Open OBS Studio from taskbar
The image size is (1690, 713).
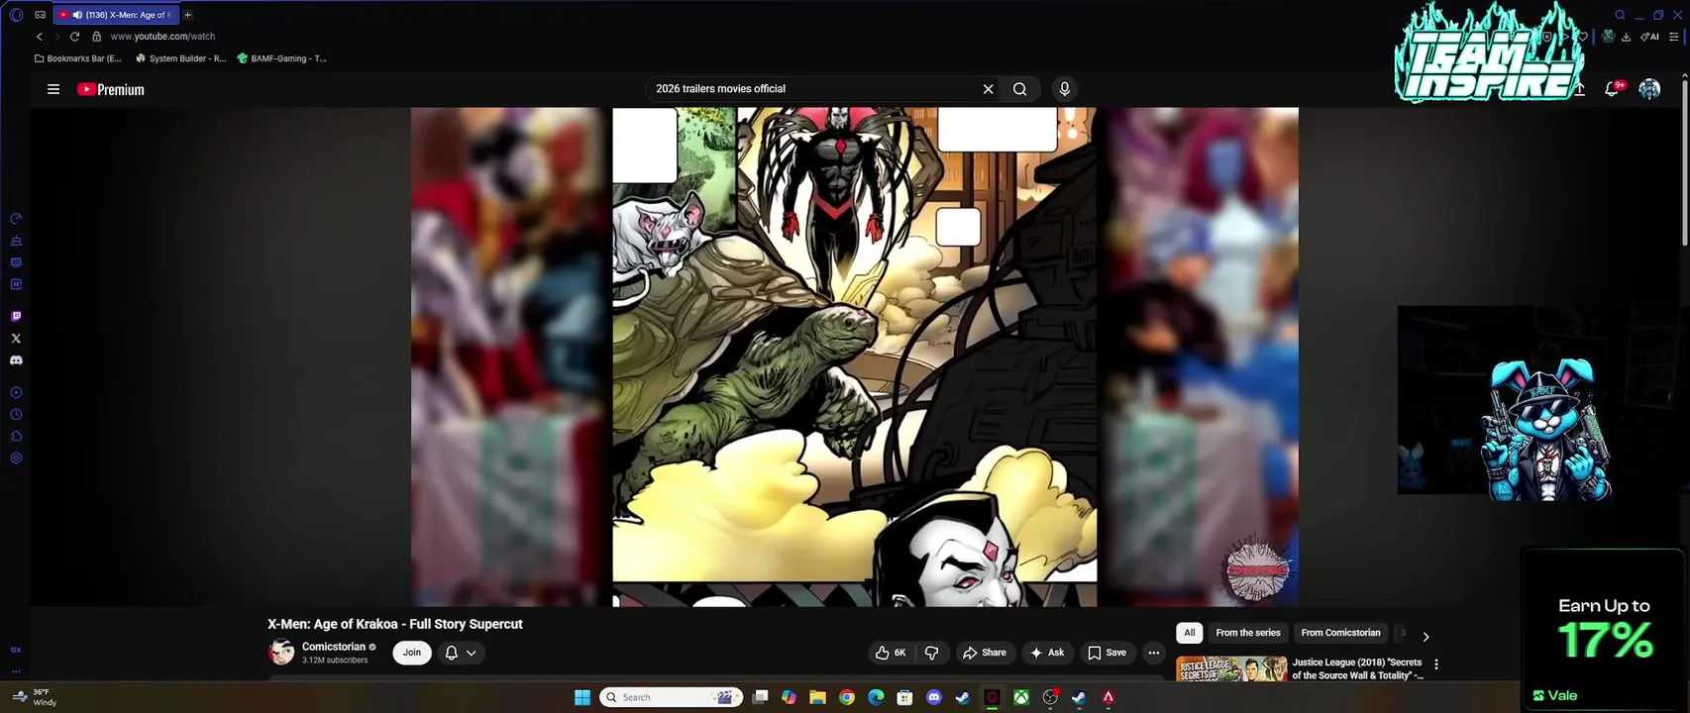point(1050,697)
